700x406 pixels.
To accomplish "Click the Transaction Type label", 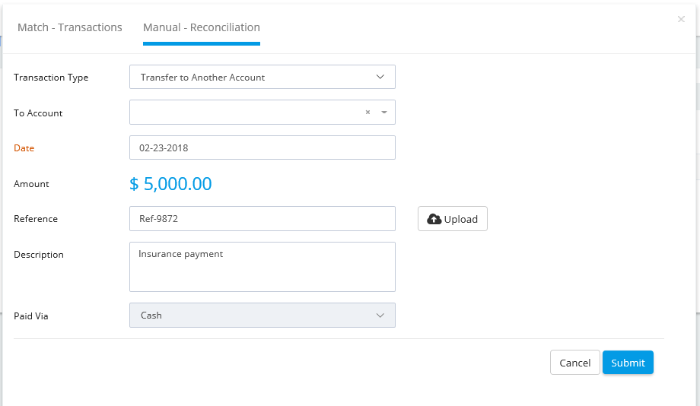I will click(x=51, y=78).
